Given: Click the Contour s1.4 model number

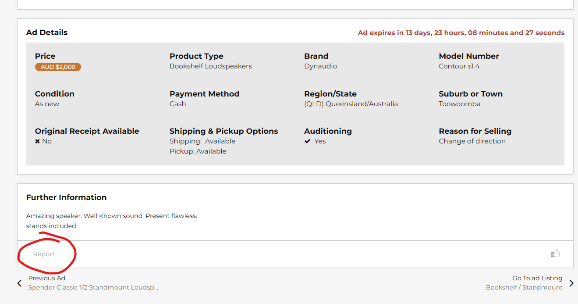Looking at the screenshot, I should (459, 66).
